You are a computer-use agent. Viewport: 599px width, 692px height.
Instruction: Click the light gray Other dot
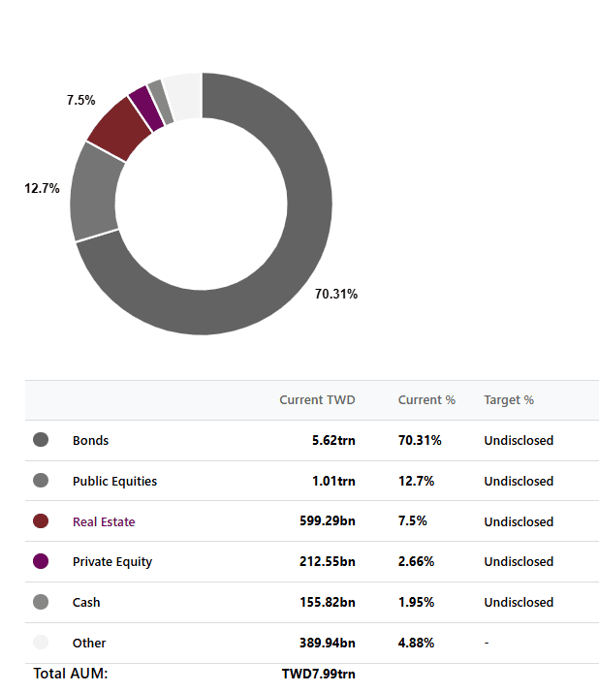click(x=41, y=643)
